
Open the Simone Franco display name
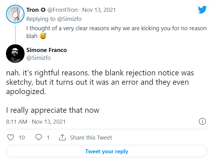pyautogui.click(x=46, y=50)
